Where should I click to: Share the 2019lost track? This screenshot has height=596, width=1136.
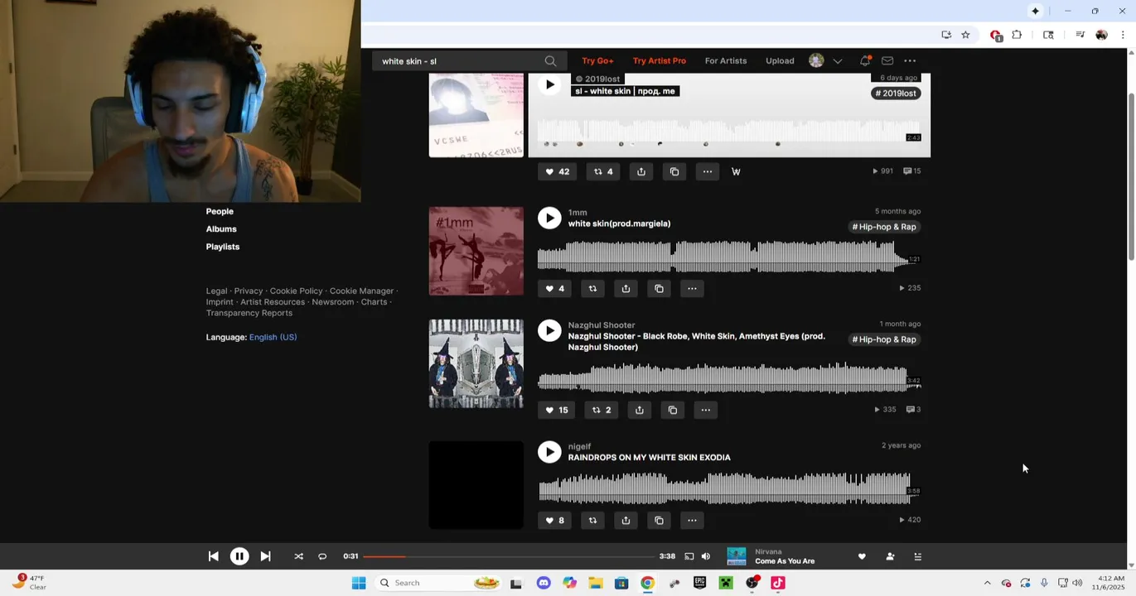pos(641,171)
